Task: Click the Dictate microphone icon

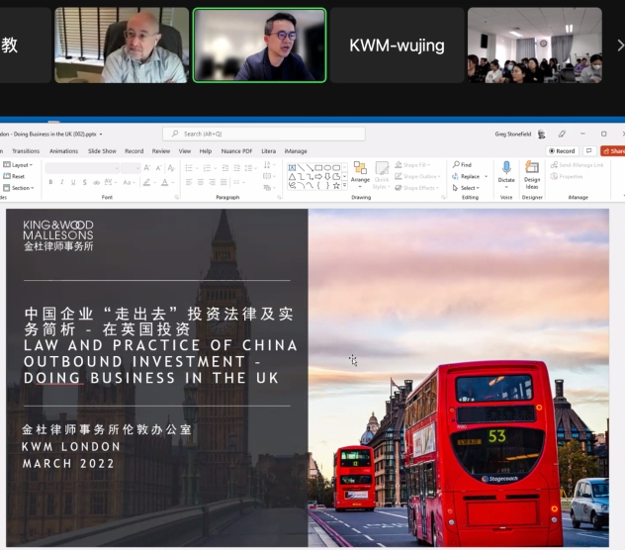Action: coord(506,168)
